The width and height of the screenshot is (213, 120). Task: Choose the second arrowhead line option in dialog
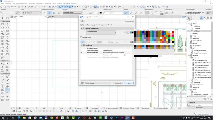[87, 42]
